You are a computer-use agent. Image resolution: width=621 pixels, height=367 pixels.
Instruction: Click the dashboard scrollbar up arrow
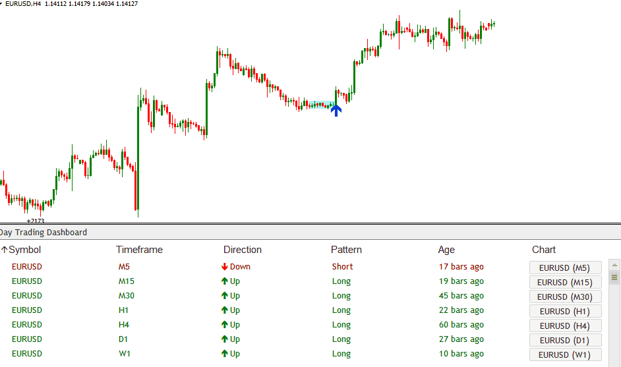(614, 265)
